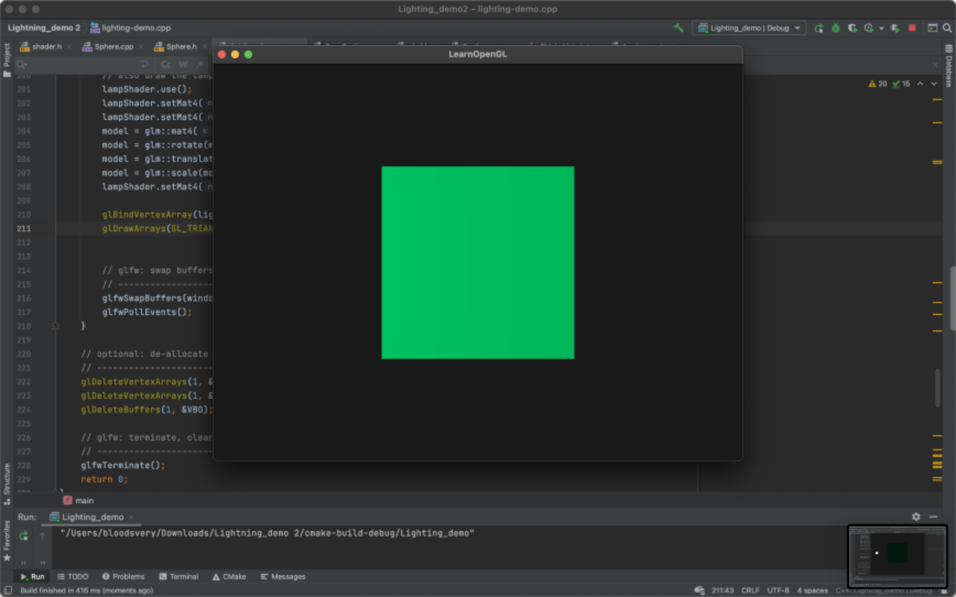Click the Rerun Lighting_demo toolbar icon

click(x=818, y=28)
